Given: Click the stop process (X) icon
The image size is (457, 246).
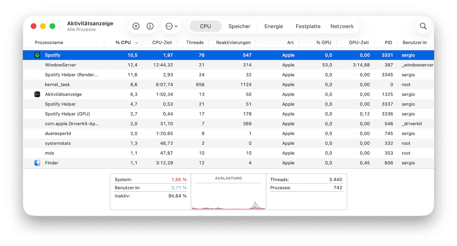Looking at the screenshot, I should (136, 26).
